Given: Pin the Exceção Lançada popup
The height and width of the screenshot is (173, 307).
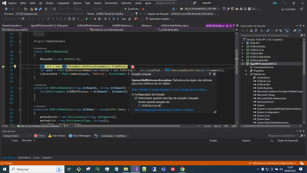Looking at the screenshot, I should [x=210, y=74].
